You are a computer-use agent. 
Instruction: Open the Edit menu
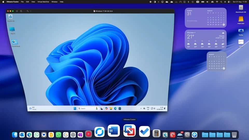[27, 2]
